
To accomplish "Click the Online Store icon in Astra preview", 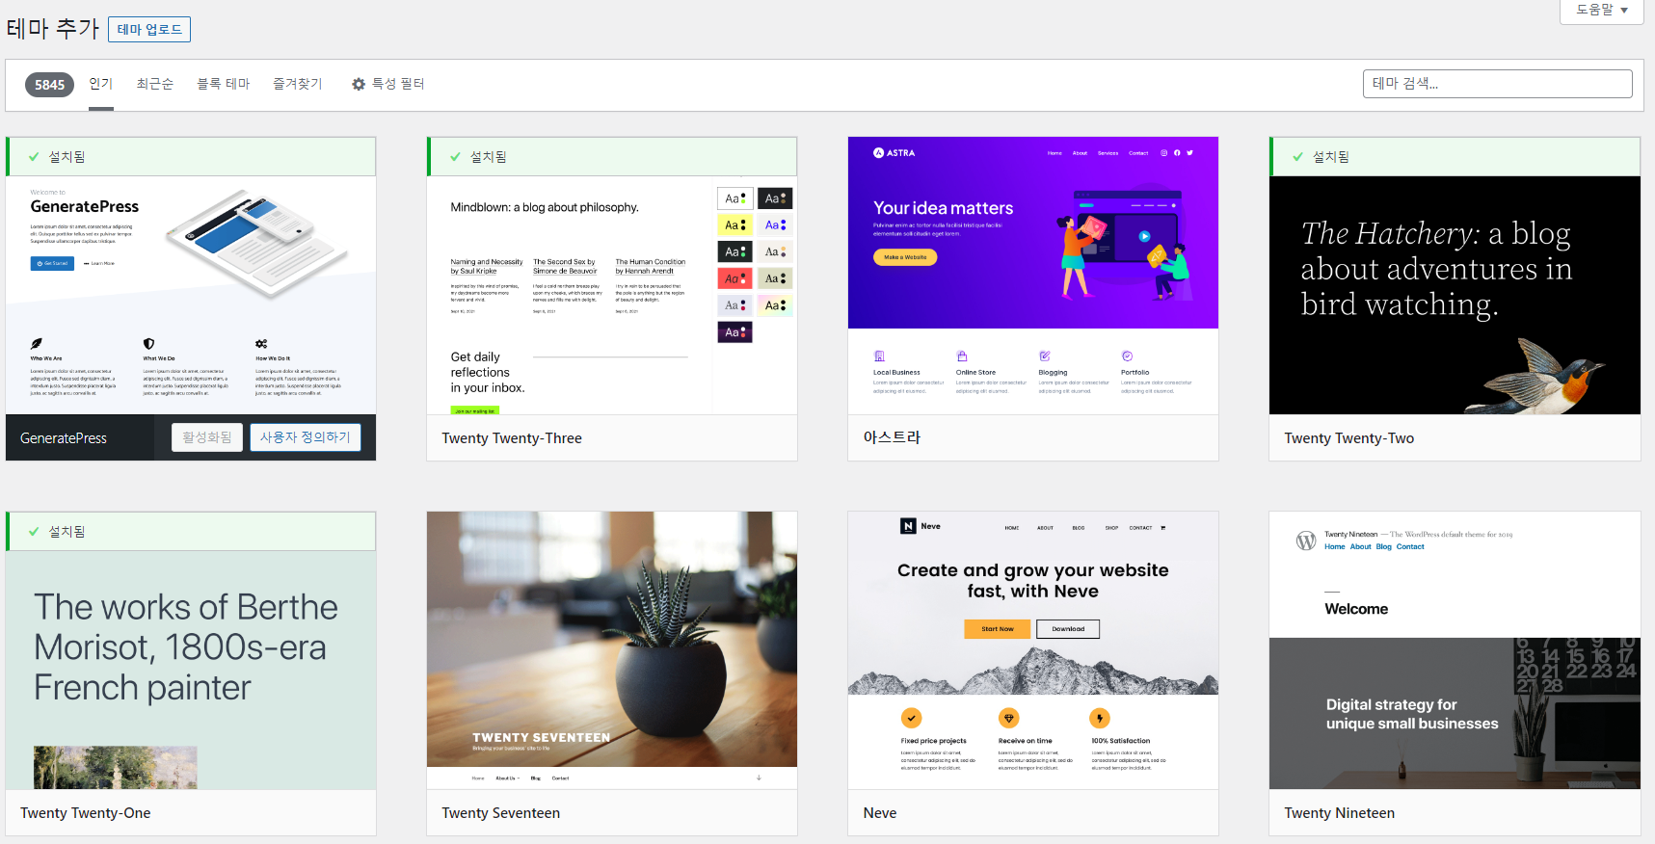I will point(962,356).
